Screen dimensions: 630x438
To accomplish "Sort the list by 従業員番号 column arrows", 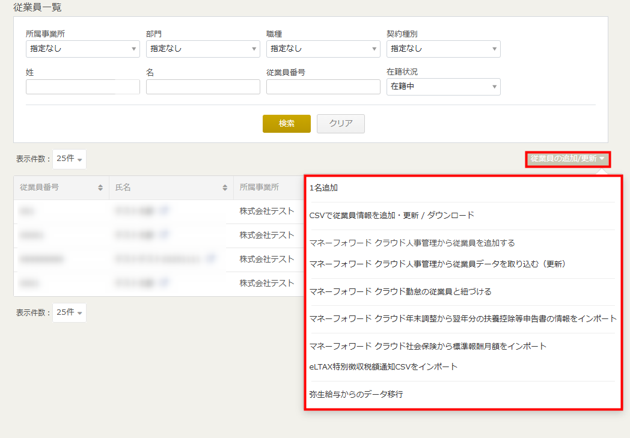I will (100, 187).
